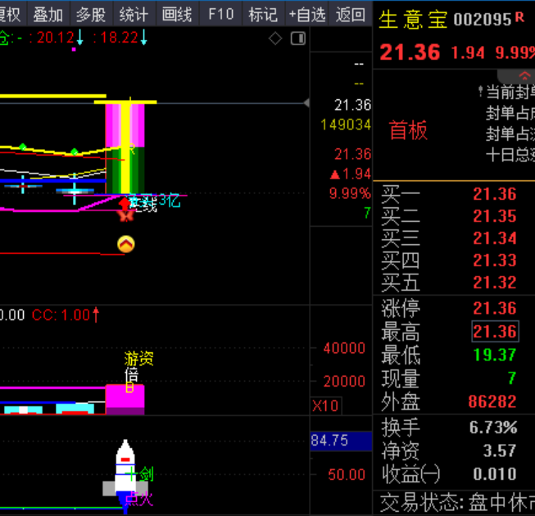Collapse the panel with red chevron
535x516 pixels.
click(x=524, y=75)
